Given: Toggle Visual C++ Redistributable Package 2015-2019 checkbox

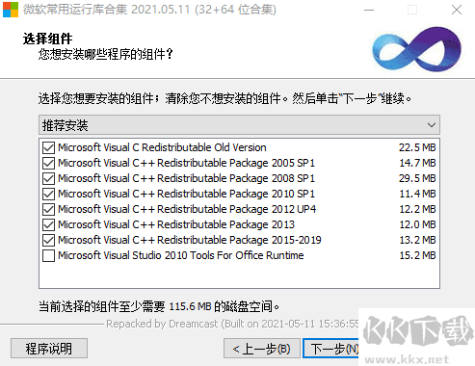Looking at the screenshot, I should click(x=48, y=240).
